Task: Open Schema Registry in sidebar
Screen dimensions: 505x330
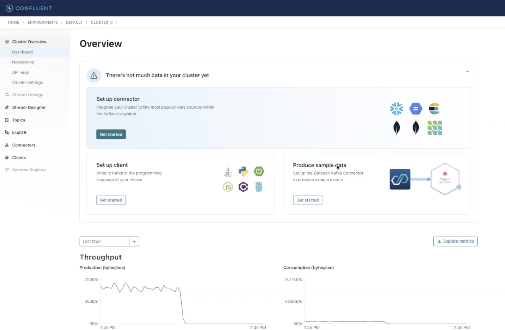Action: point(29,170)
